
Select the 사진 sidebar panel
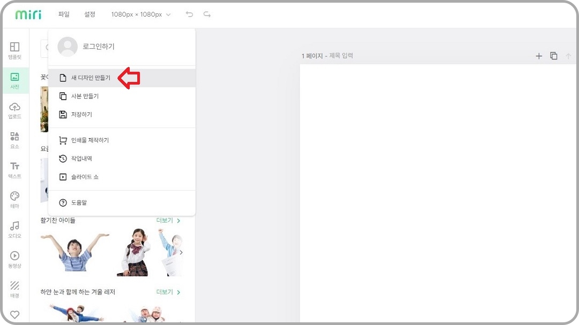(x=15, y=80)
